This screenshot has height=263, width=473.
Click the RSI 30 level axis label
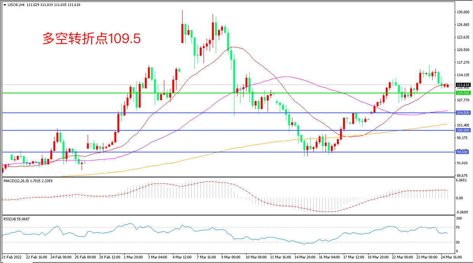[x=459, y=242]
